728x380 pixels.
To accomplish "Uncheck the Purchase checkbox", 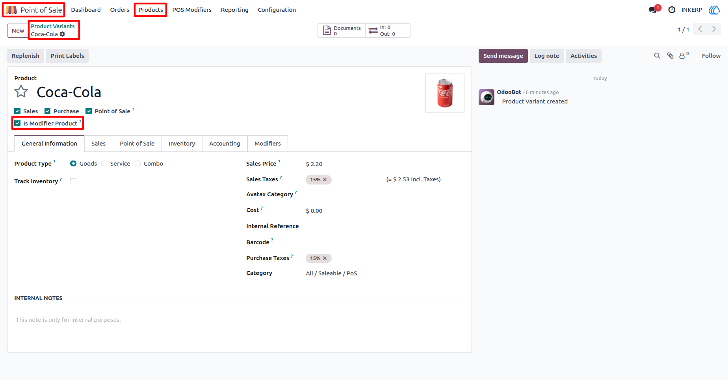I will click(48, 111).
